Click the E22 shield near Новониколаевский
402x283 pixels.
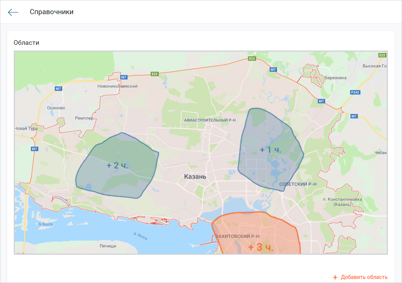(155, 74)
